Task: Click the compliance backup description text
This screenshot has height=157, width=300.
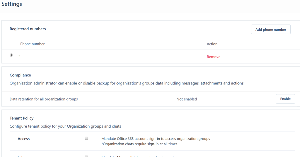Action: (x=127, y=83)
